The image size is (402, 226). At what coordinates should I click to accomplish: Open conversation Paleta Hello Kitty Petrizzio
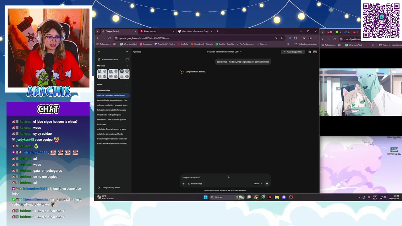pyautogui.click(x=113, y=143)
